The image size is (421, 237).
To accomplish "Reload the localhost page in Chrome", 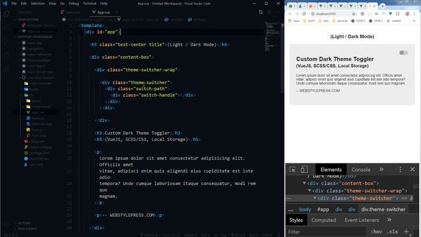I will [304, 14].
